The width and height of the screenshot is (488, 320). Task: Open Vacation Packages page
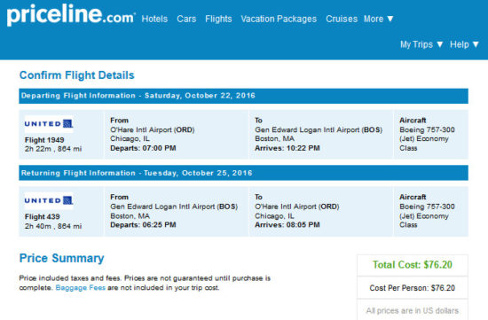click(279, 19)
